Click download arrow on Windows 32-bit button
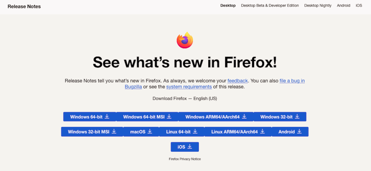The width and height of the screenshot is (371, 171). (297, 116)
